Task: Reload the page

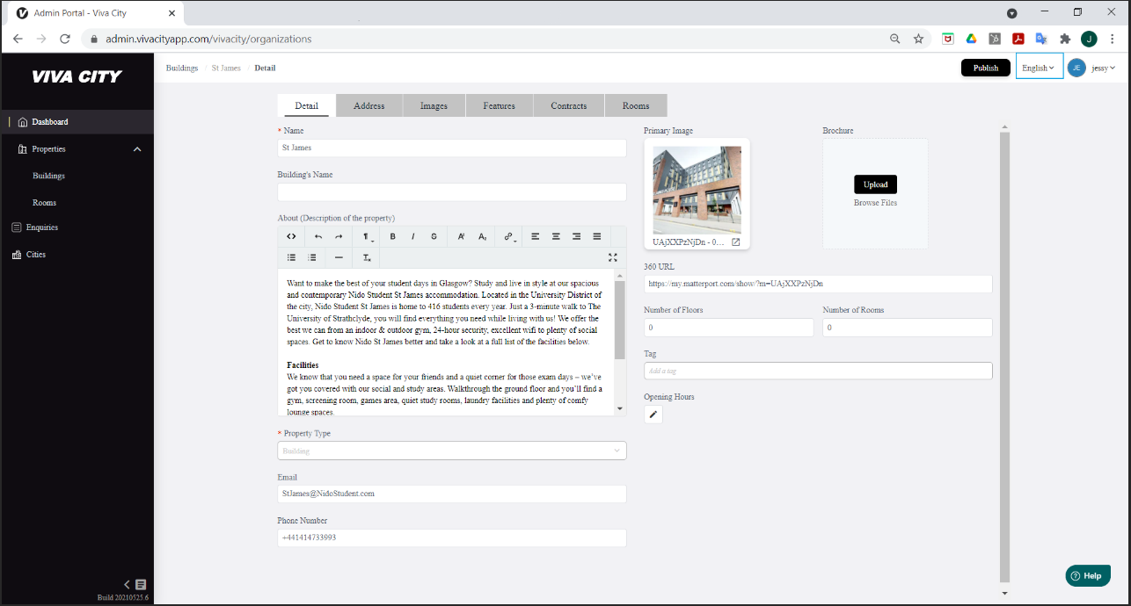Action: pyautogui.click(x=64, y=39)
